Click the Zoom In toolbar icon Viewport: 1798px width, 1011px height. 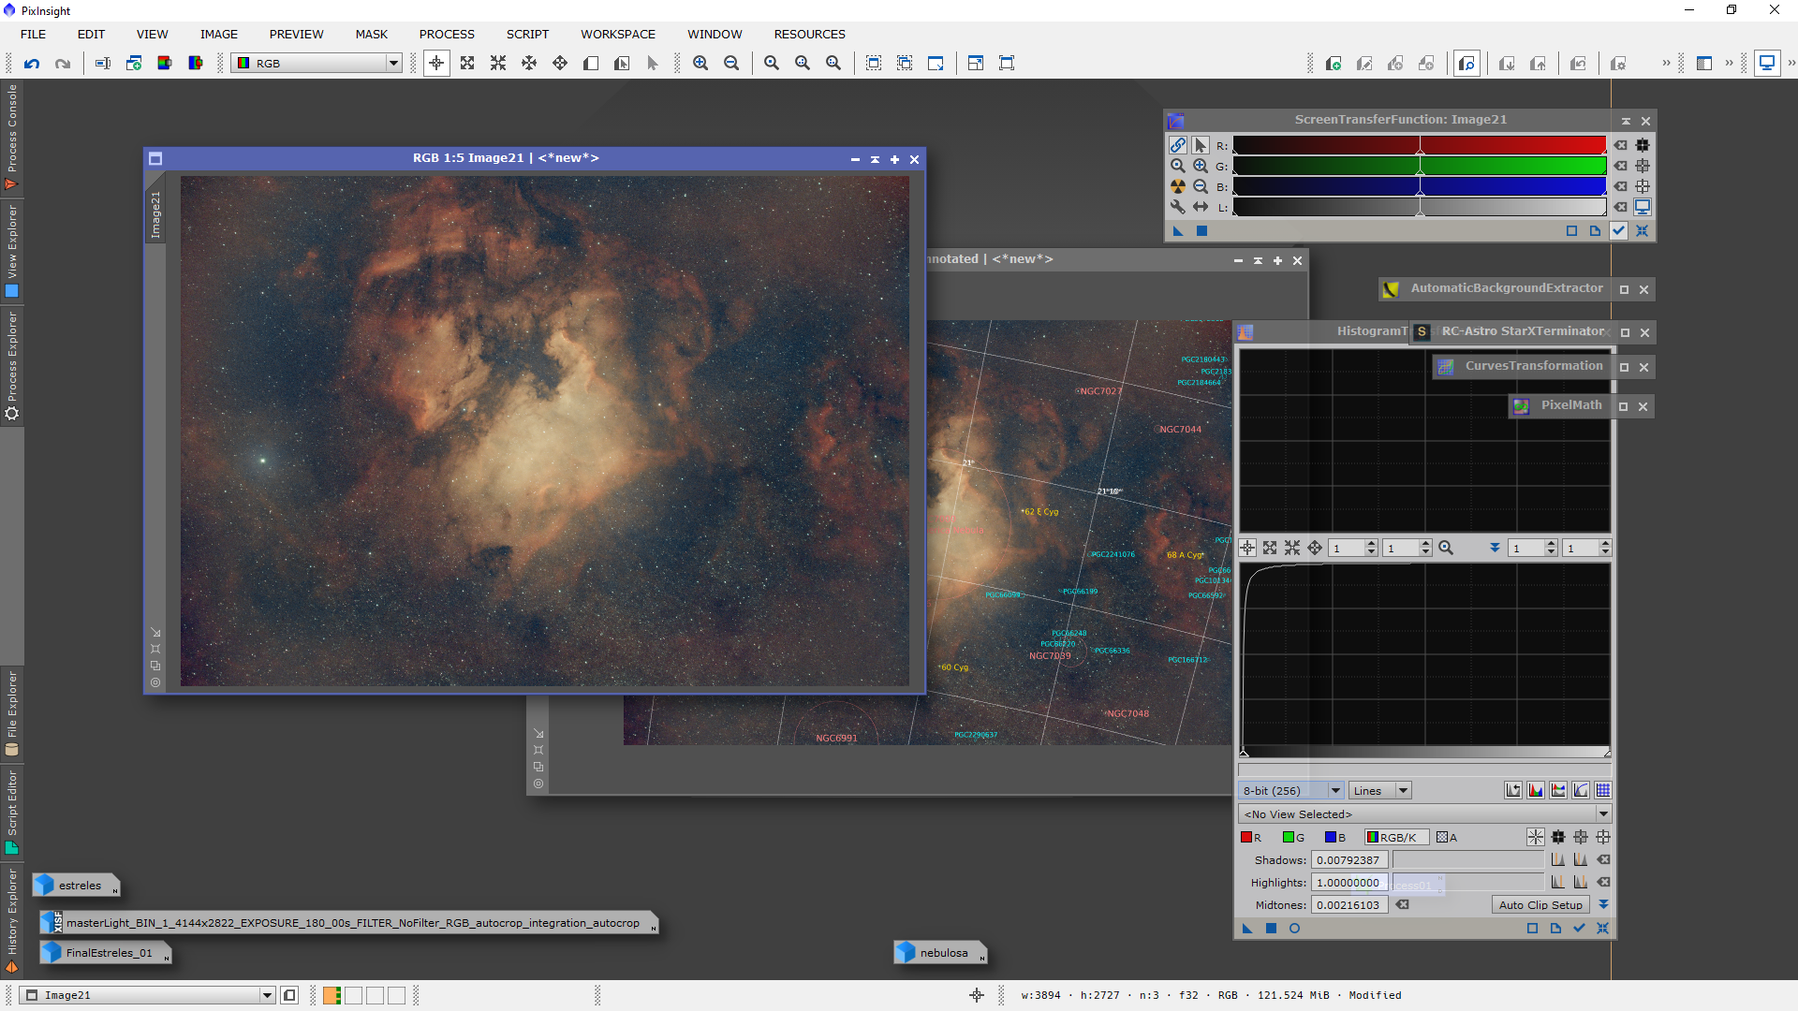pos(700,63)
